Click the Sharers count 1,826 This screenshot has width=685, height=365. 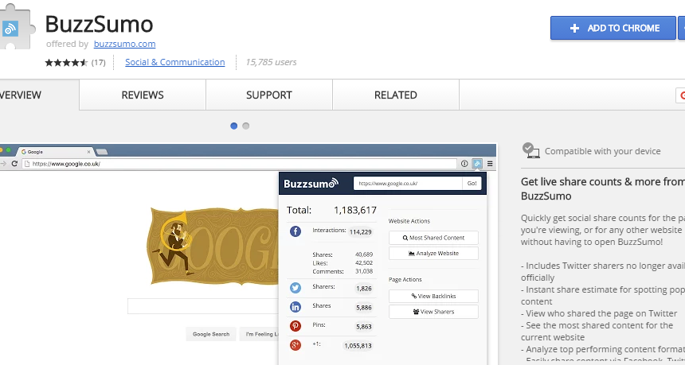tap(363, 288)
